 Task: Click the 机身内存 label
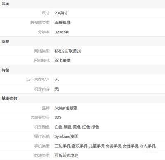(x=42, y=89)
